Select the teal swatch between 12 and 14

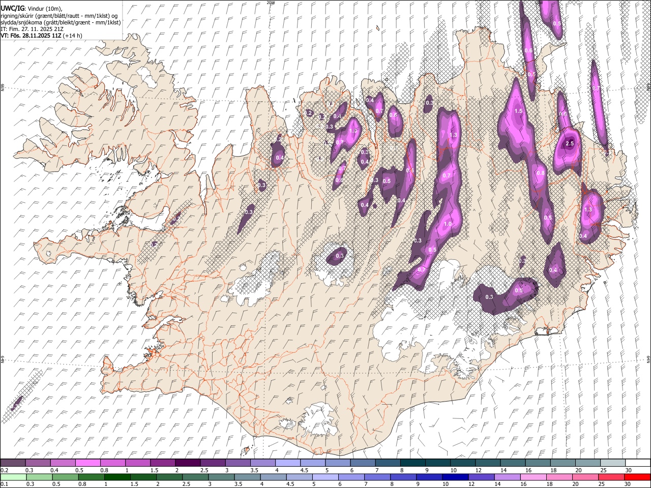pos(487,463)
